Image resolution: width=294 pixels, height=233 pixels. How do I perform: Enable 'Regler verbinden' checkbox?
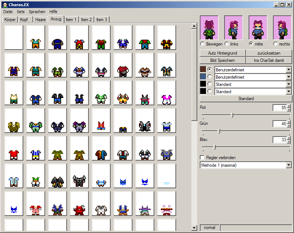(202, 158)
